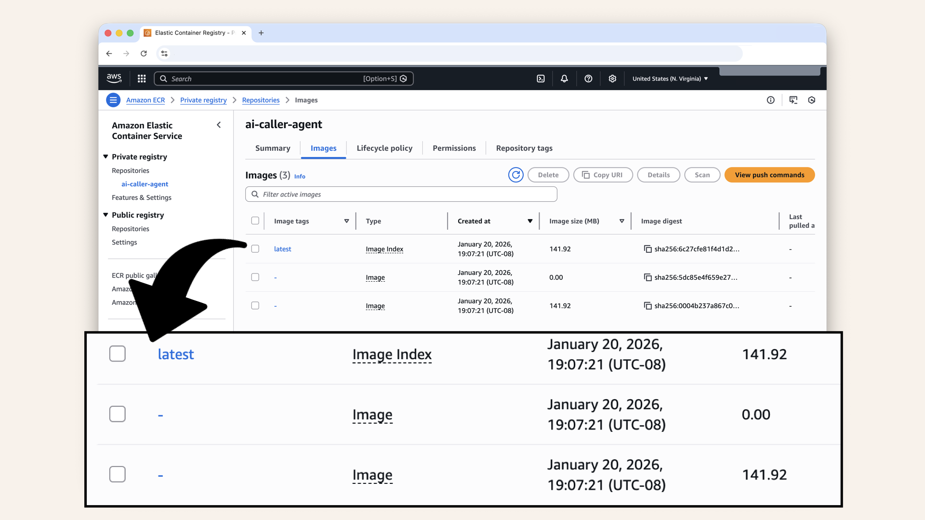925x520 pixels.
Task: Open the info panel icon
Action: 771,100
